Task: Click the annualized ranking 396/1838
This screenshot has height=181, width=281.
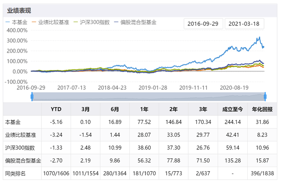Action: tap(262, 173)
